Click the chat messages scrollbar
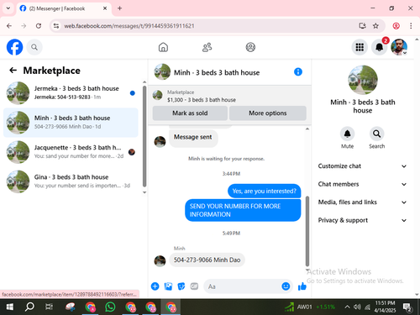Screen dimensions: 420x315 coord(307,231)
